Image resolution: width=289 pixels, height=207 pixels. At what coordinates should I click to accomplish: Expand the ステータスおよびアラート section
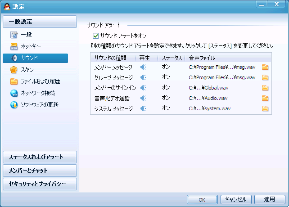(x=40, y=157)
